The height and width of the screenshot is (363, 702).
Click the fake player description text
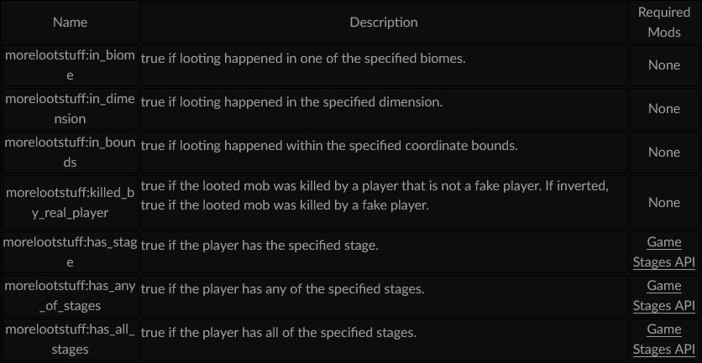click(x=375, y=195)
